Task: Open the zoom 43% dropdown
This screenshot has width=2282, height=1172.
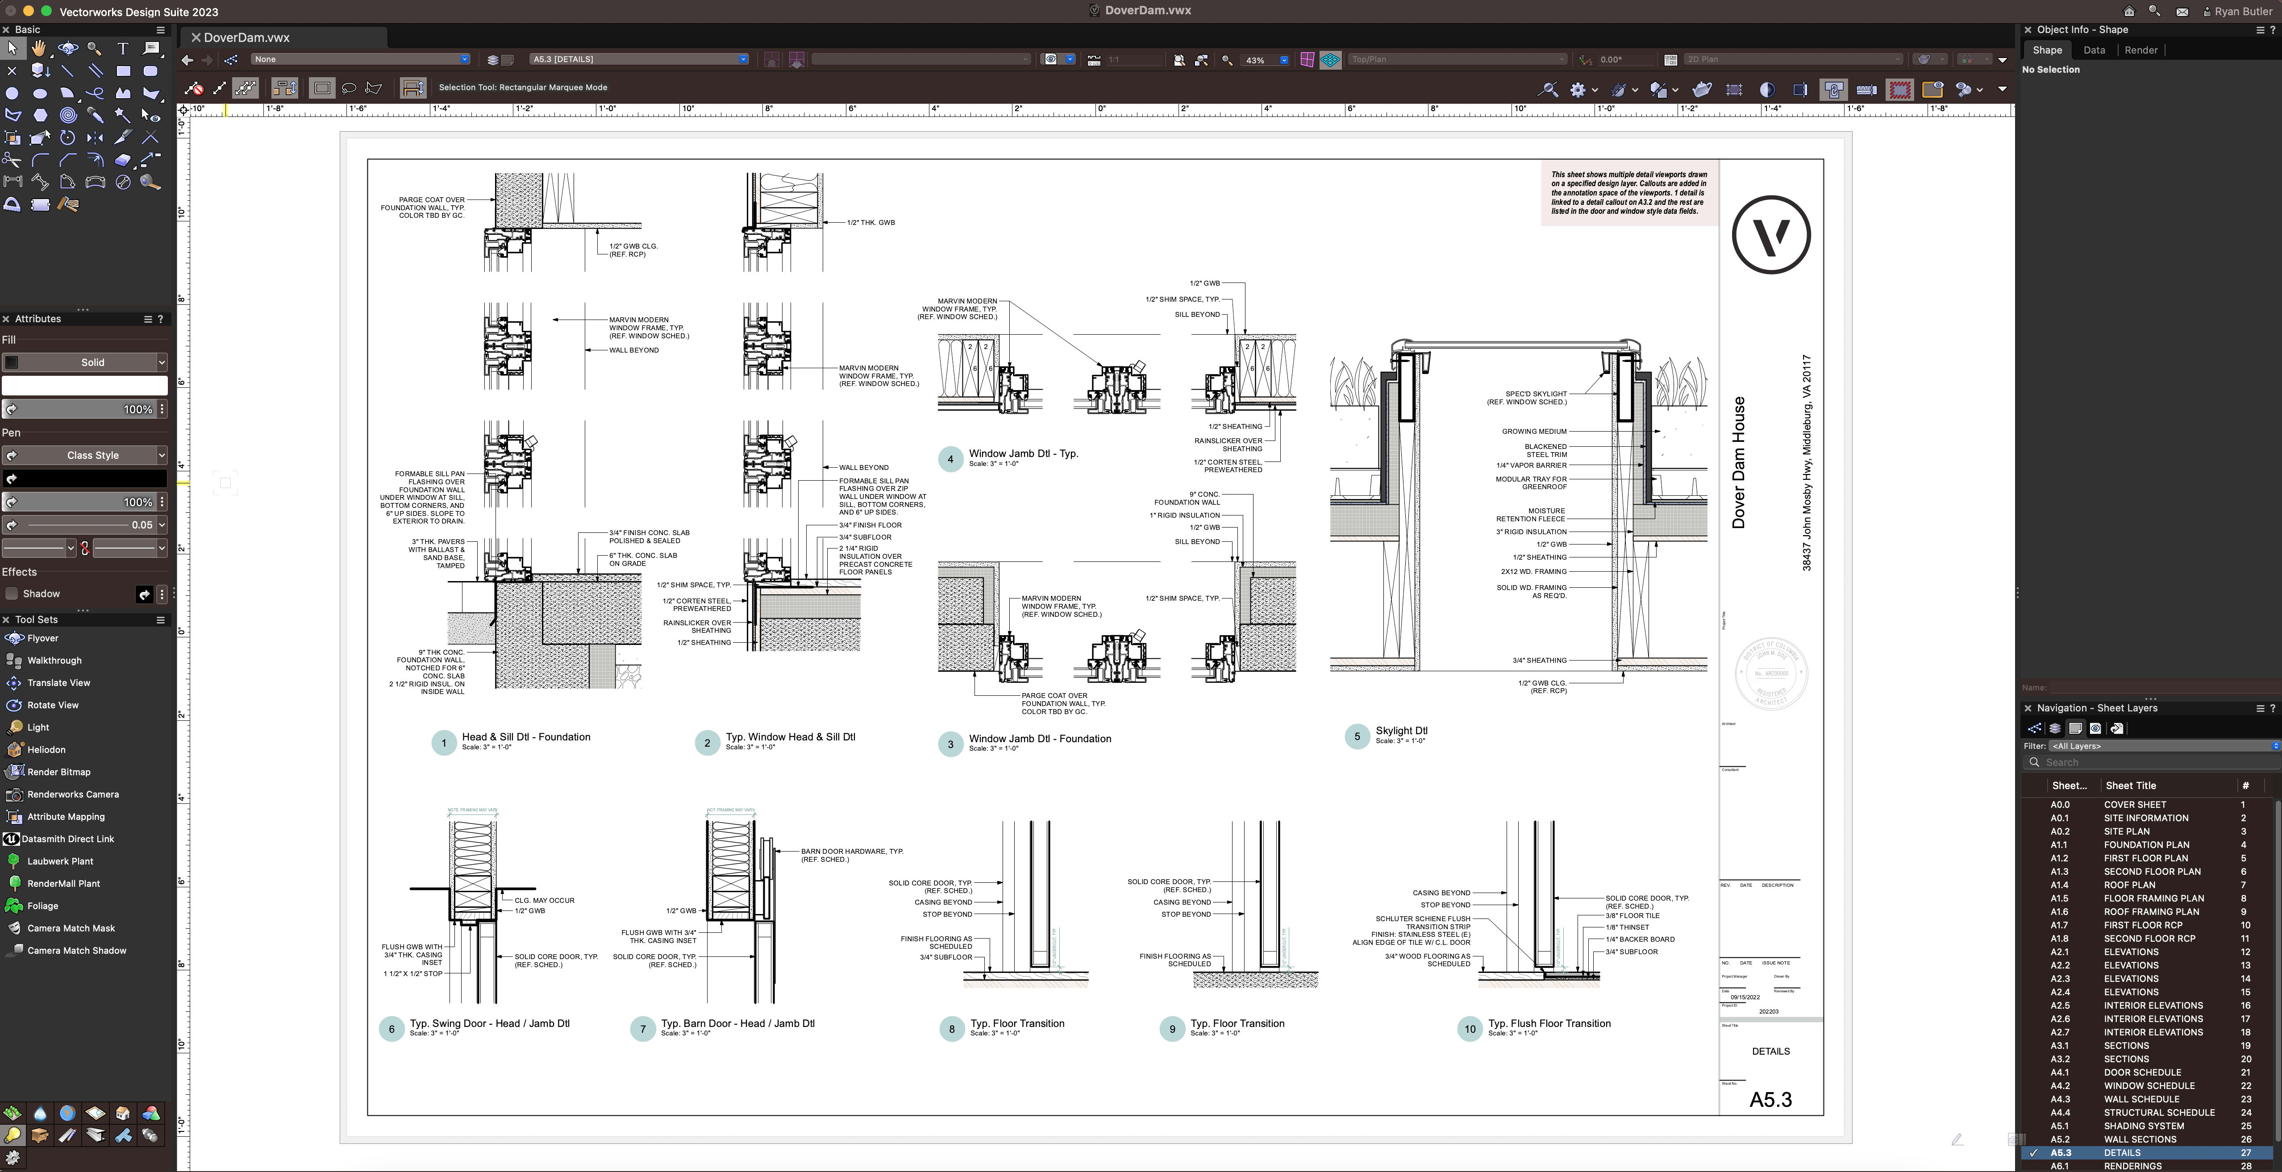Action: click(x=1284, y=60)
